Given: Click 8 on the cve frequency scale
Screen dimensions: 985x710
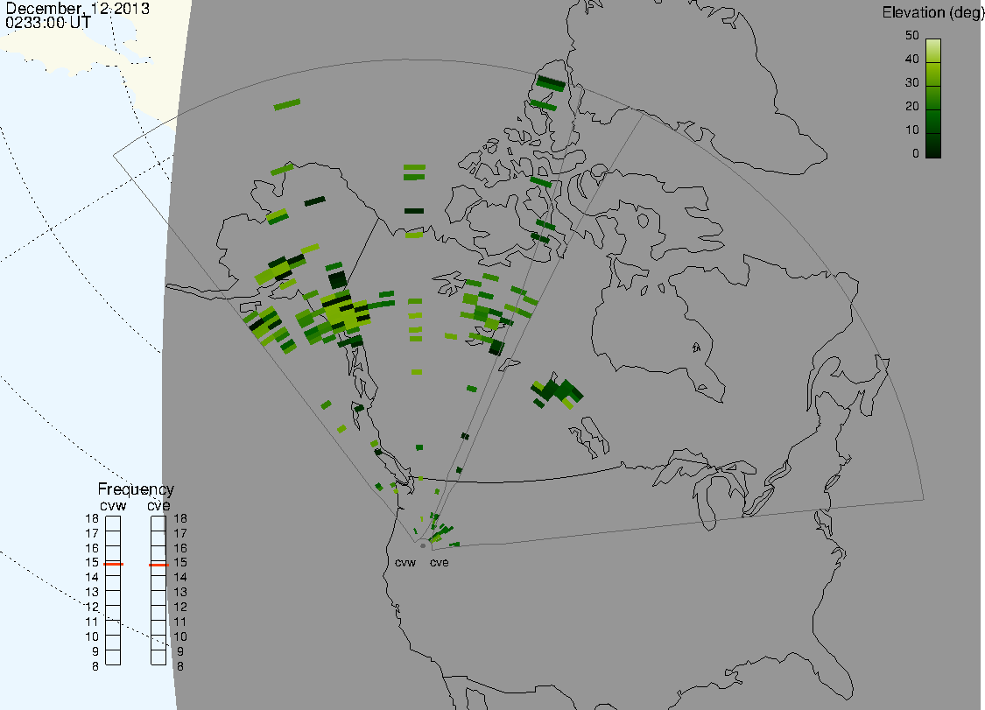Looking at the screenshot, I should (x=180, y=666).
